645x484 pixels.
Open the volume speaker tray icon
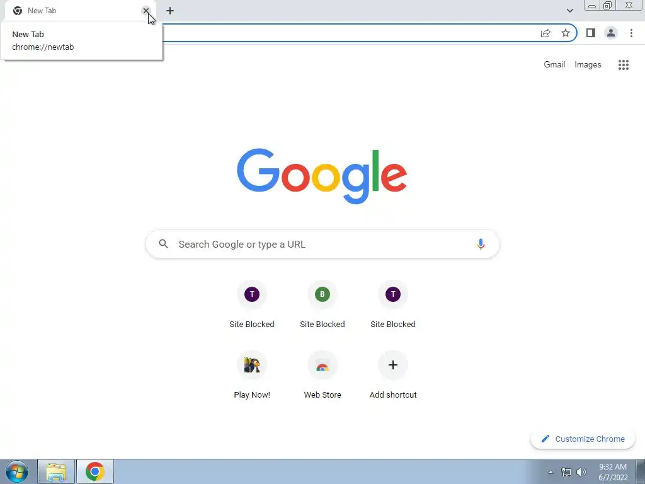581,472
